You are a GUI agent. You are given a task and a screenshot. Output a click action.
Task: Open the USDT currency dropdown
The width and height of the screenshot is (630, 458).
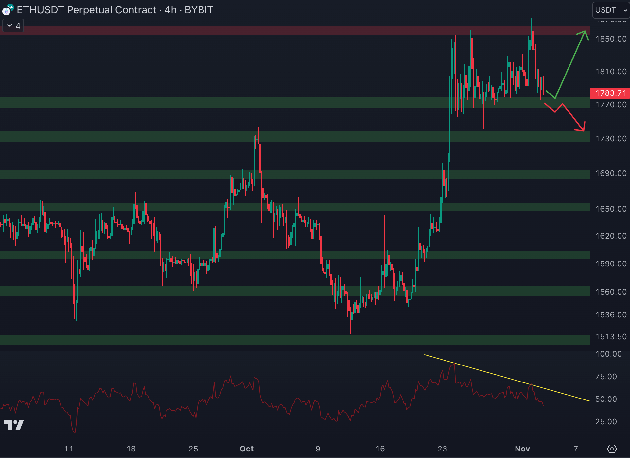click(610, 10)
